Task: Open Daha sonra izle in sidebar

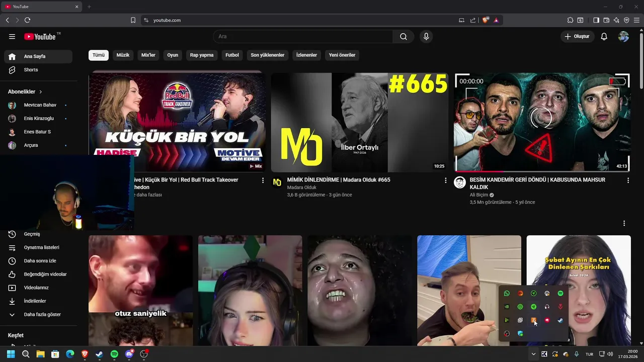Action: click(38, 261)
